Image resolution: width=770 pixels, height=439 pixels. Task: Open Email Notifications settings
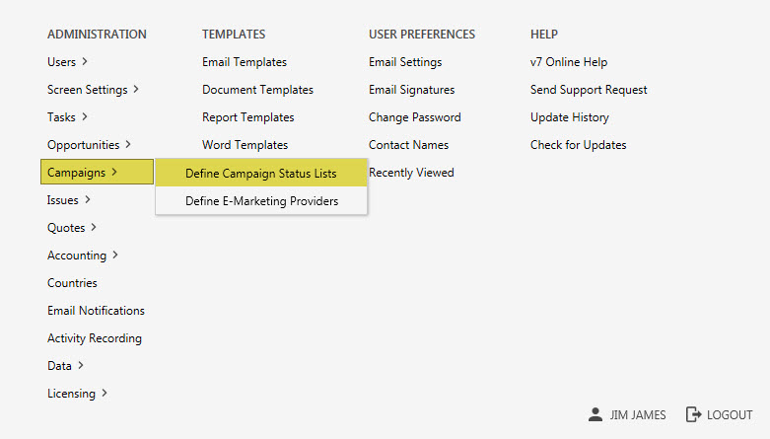pyautogui.click(x=96, y=311)
